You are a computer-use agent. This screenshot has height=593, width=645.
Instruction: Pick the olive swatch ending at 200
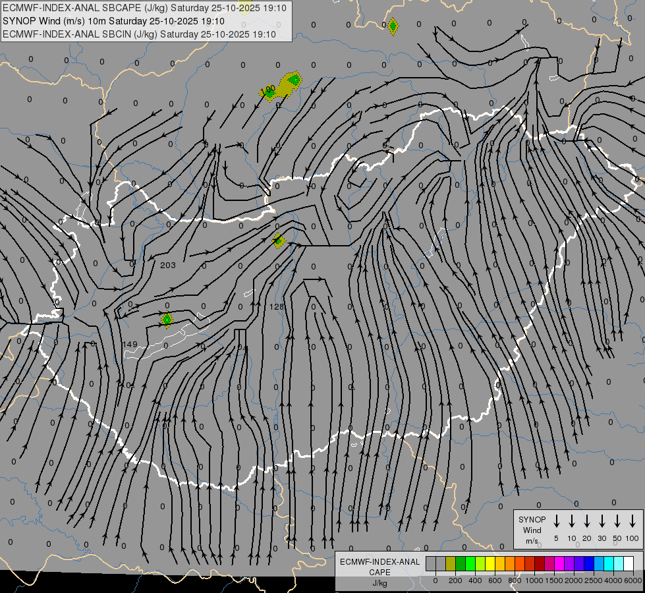pos(451,564)
